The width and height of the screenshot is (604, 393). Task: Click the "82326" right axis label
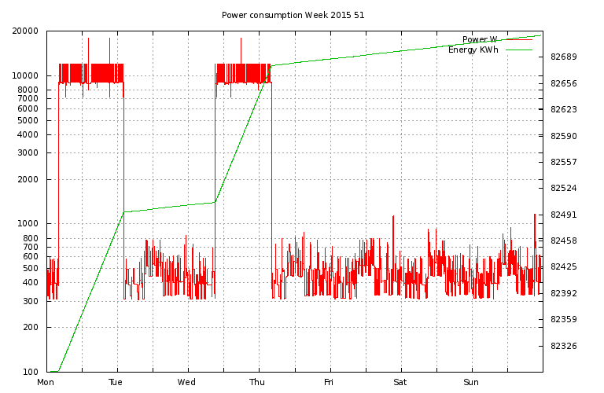(564, 346)
